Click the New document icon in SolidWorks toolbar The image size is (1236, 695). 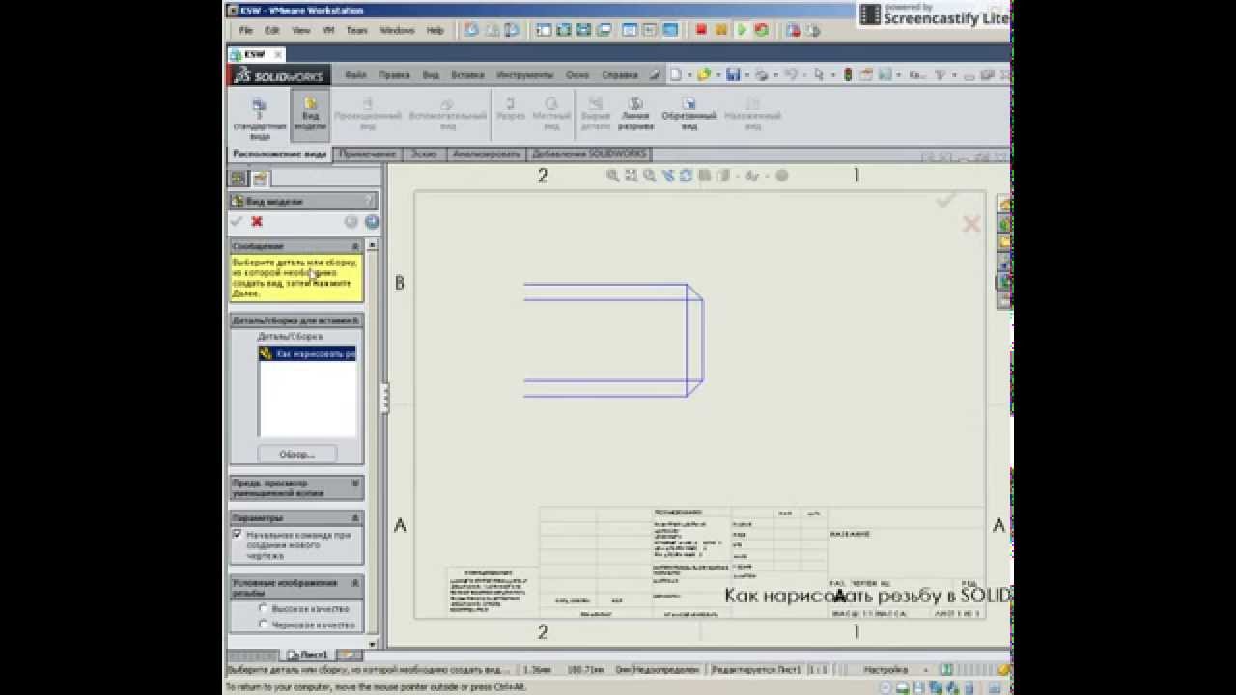click(x=676, y=74)
